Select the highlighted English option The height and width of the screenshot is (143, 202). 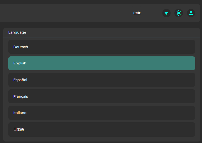[x=102, y=63]
